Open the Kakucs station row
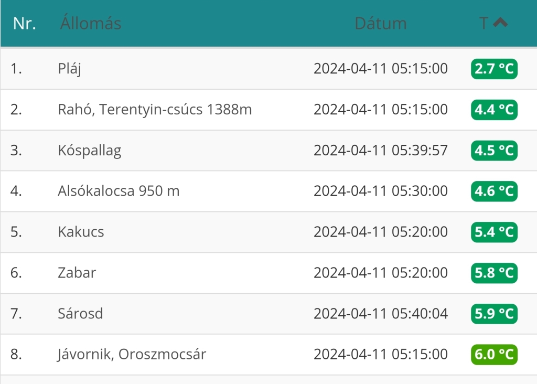The width and height of the screenshot is (537, 384). click(81, 232)
